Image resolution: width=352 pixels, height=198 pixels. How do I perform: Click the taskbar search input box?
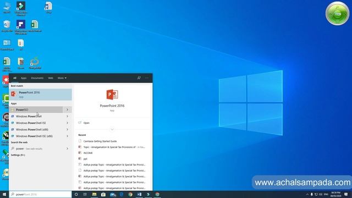[40, 194]
